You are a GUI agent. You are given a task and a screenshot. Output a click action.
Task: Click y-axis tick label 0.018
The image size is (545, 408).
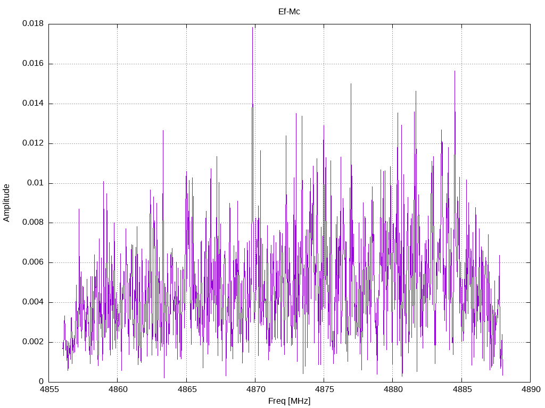(33, 23)
